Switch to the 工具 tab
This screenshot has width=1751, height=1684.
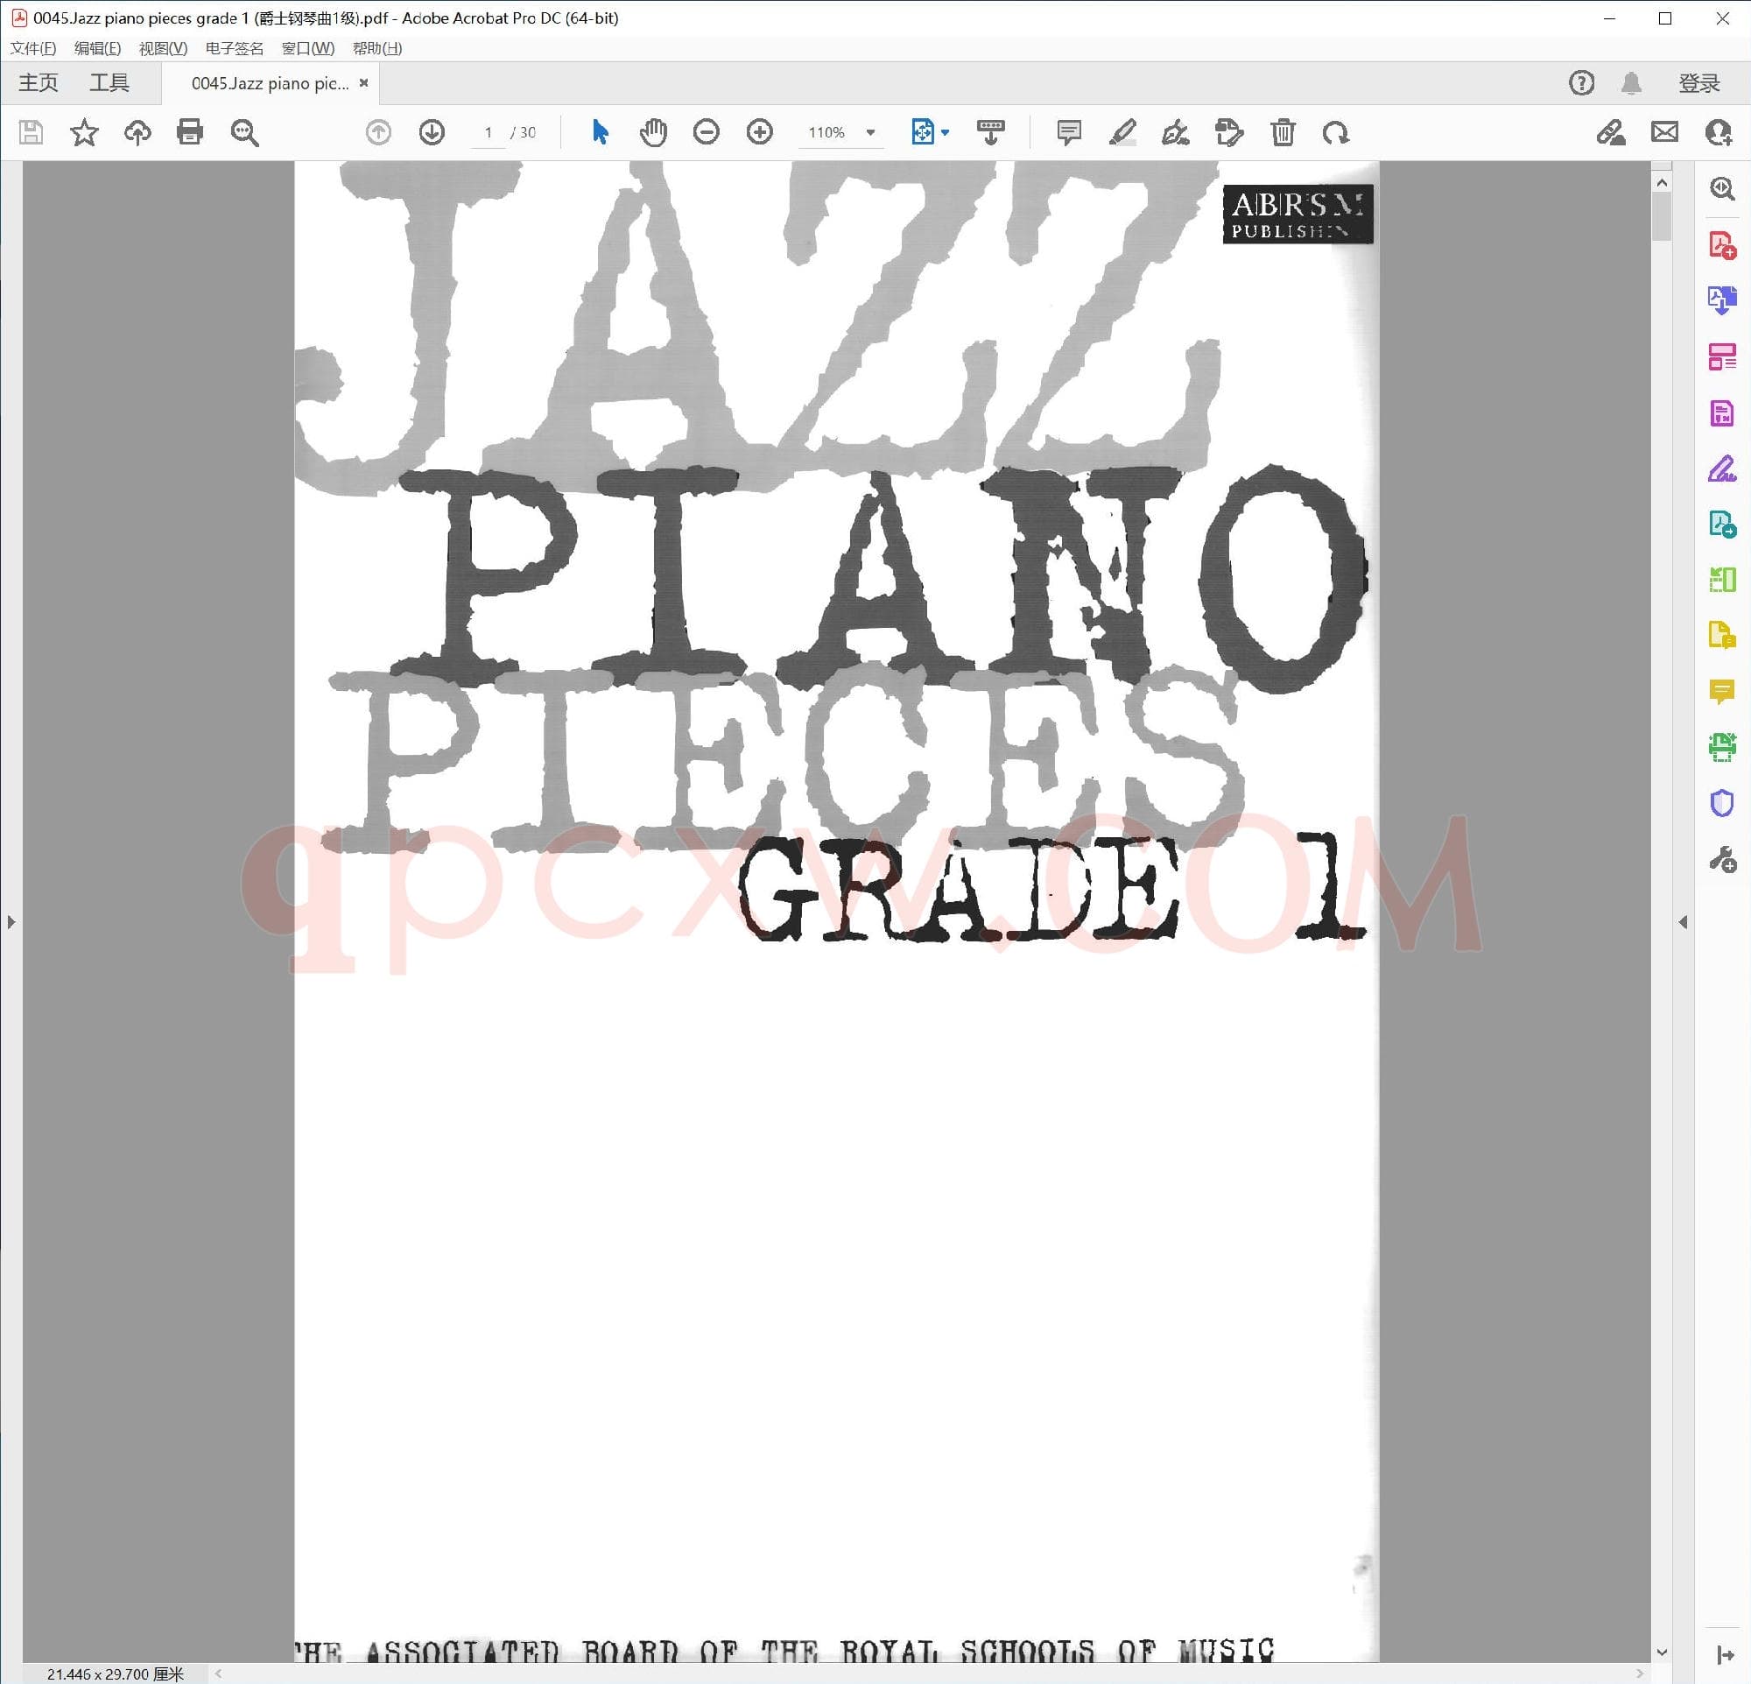tap(109, 83)
